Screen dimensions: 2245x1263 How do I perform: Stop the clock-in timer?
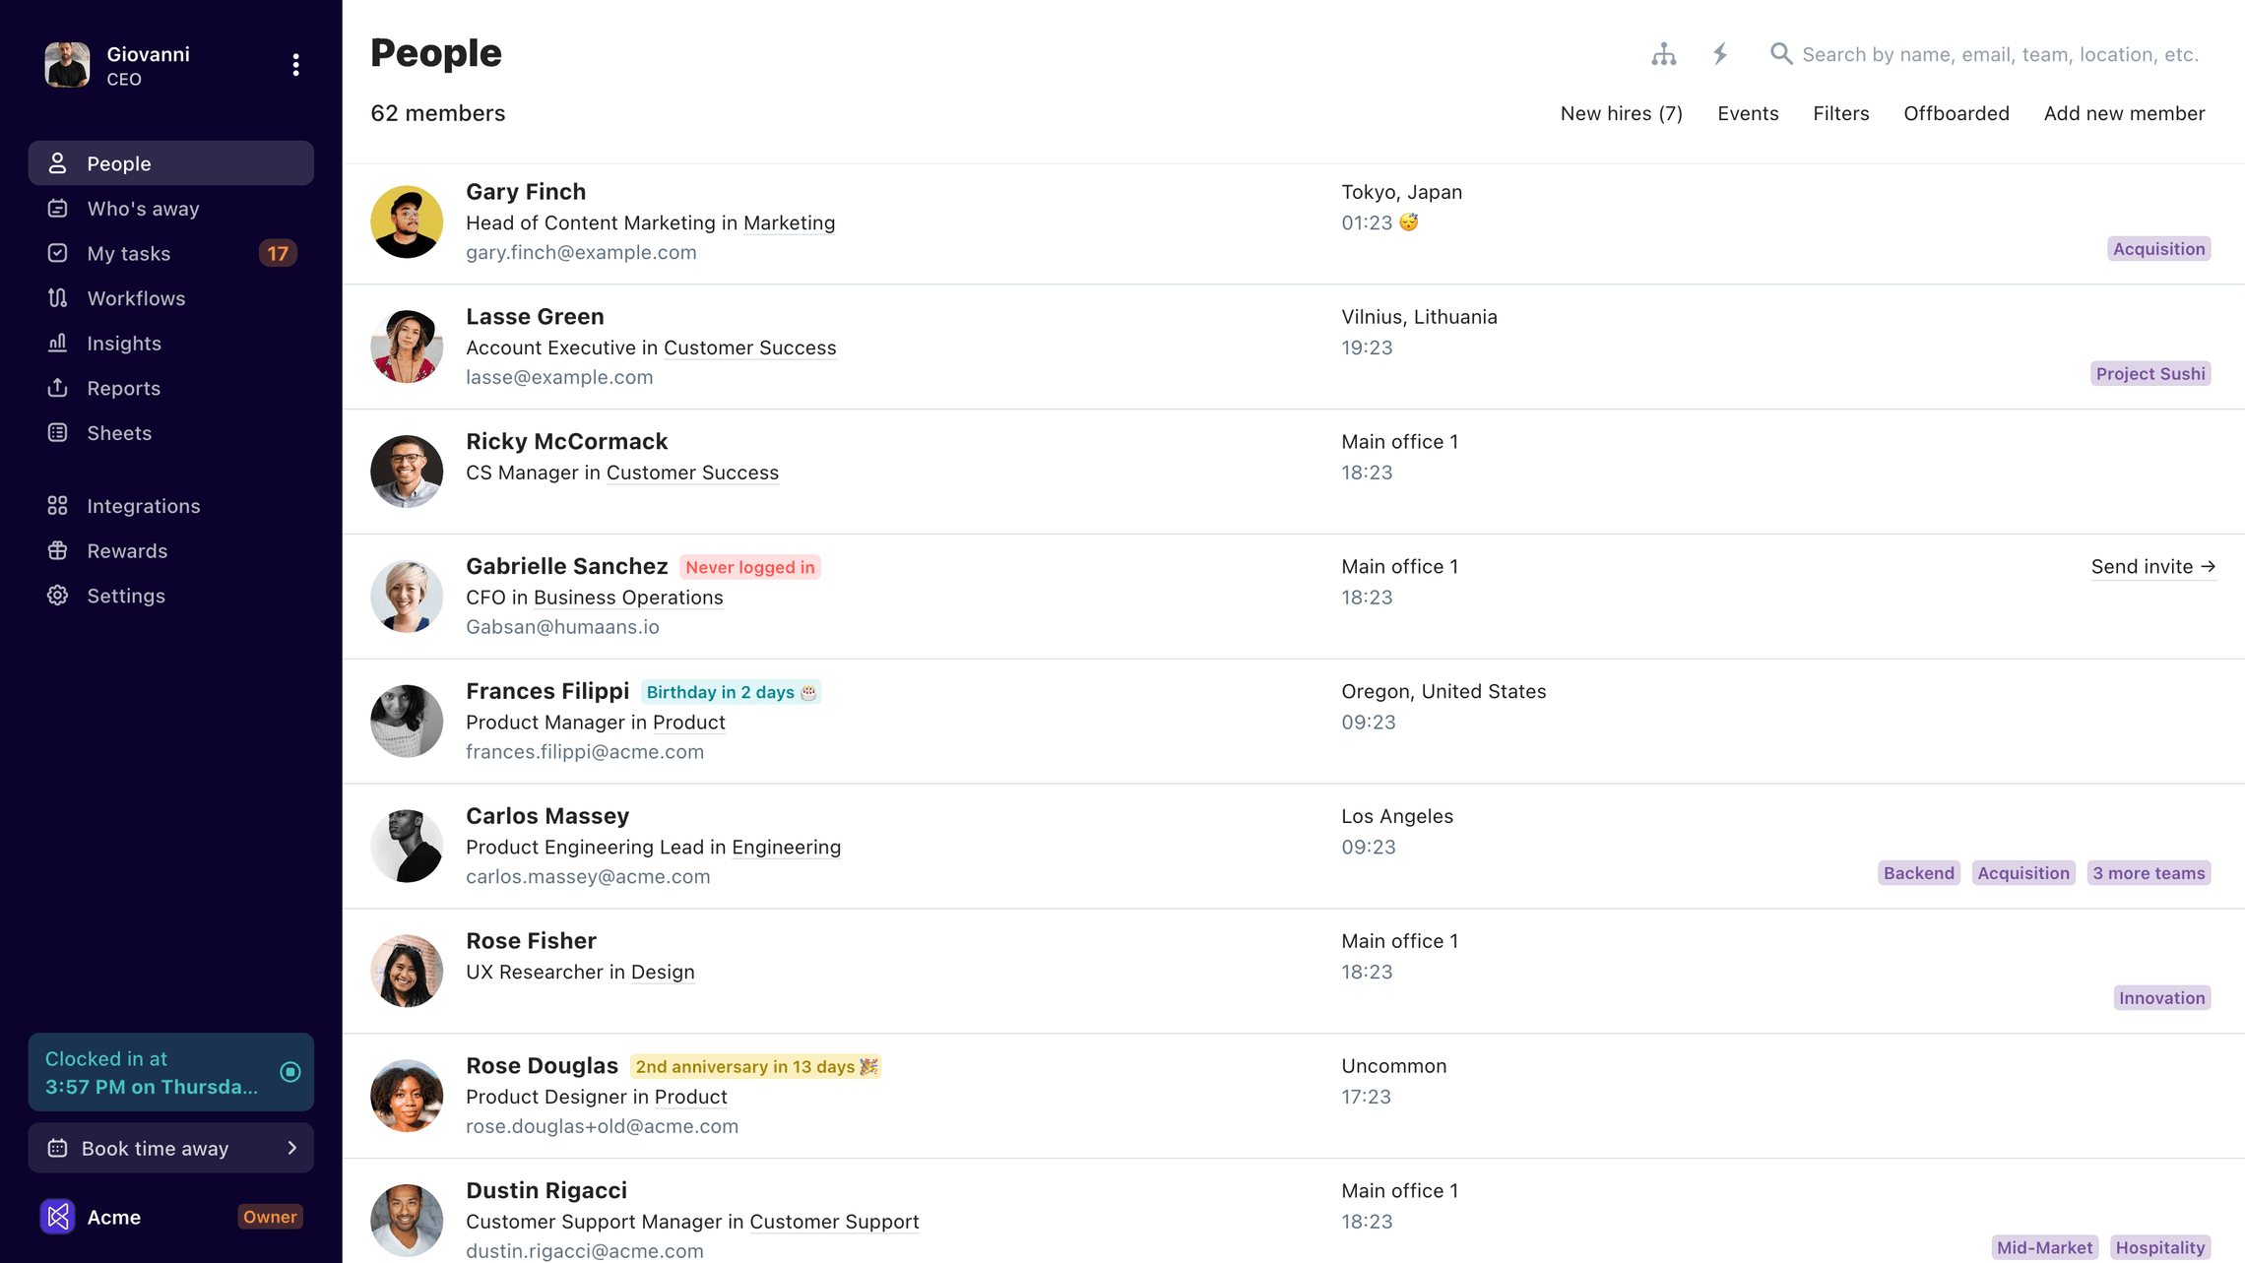tap(290, 1072)
